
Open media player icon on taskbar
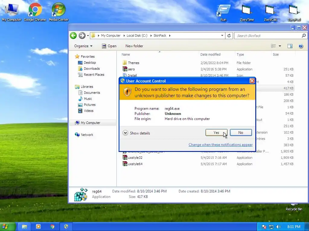(38, 227)
